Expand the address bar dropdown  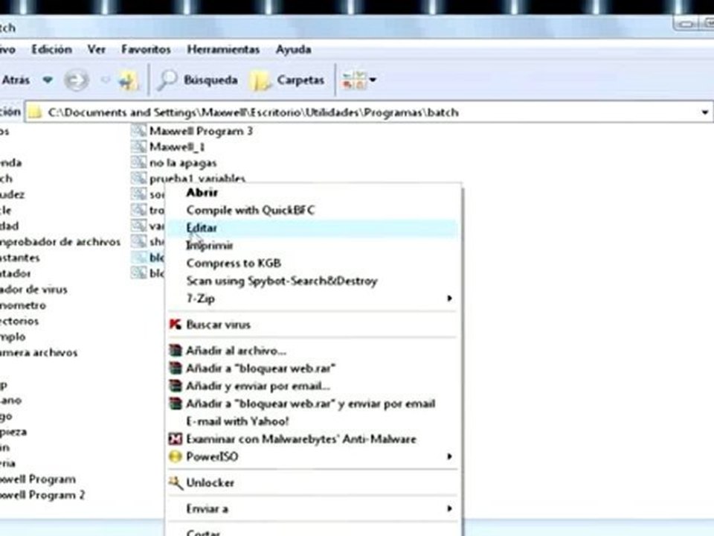[704, 112]
